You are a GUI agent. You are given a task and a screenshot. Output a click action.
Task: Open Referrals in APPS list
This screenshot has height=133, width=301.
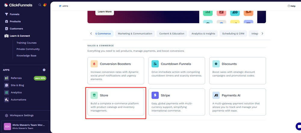coord(16,78)
